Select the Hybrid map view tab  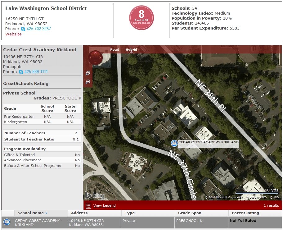[x=131, y=49]
